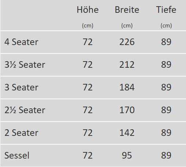The height and width of the screenshot is (167, 186).
Task: Select the 3½ Seater row label
Action: point(25,64)
